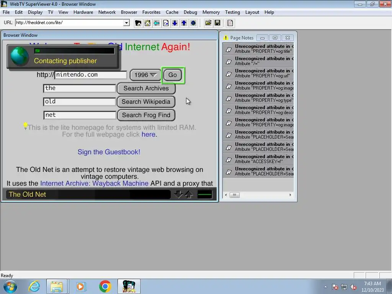
Task: Open the Testing menu
Action: [x=232, y=12]
